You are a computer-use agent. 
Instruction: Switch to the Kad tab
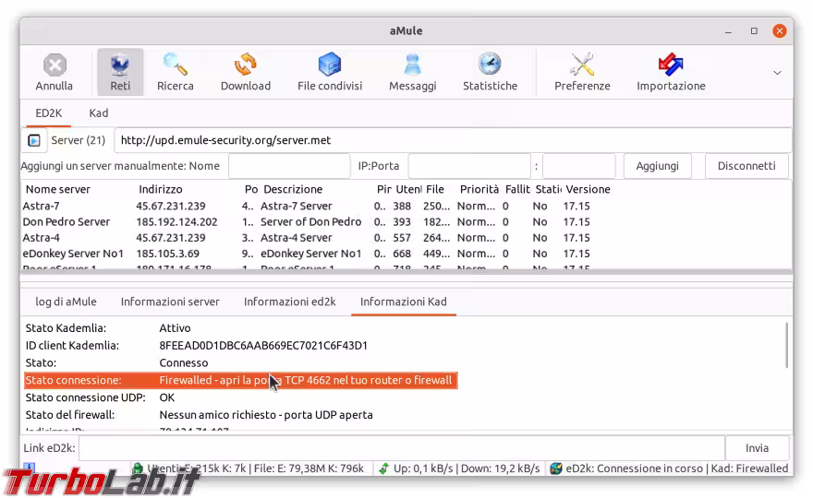coord(99,113)
